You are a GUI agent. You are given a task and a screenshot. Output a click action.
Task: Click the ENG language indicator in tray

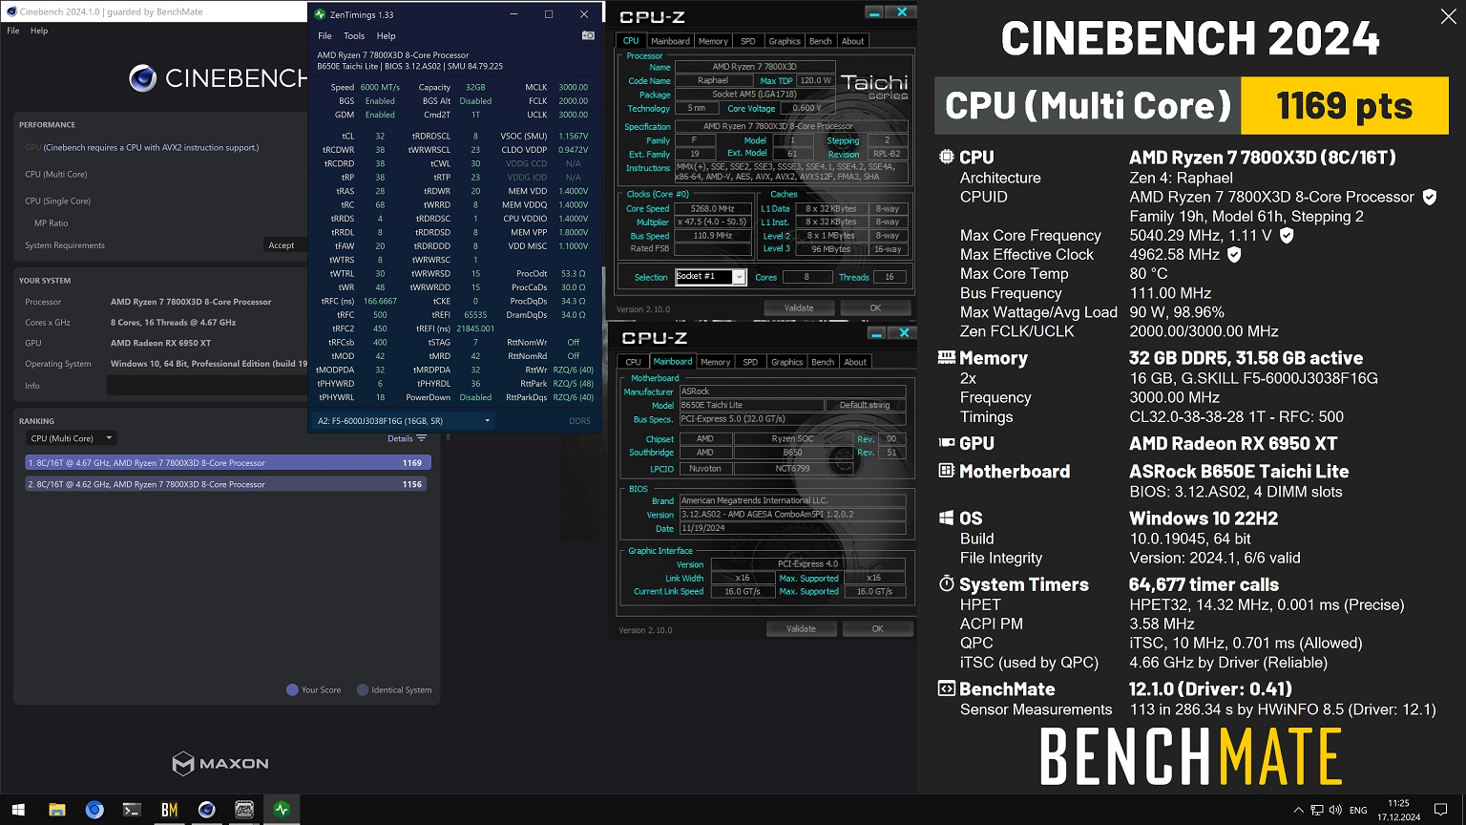point(1358,810)
